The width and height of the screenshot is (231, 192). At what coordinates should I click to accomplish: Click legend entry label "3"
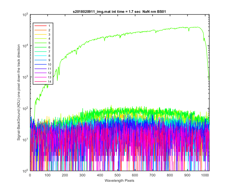tap(49, 35)
